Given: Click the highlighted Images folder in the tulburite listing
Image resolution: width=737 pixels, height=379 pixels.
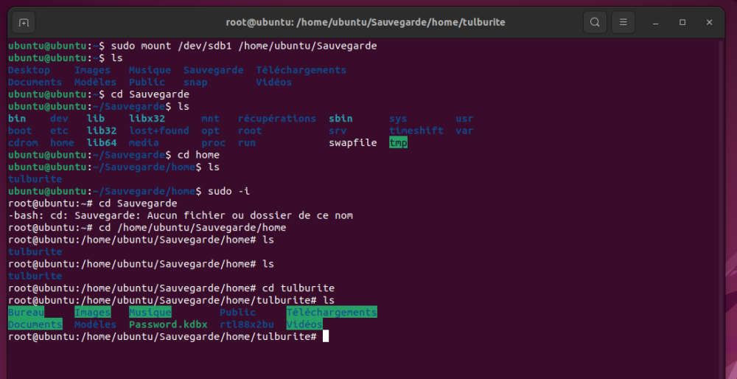Looking at the screenshot, I should point(93,312).
